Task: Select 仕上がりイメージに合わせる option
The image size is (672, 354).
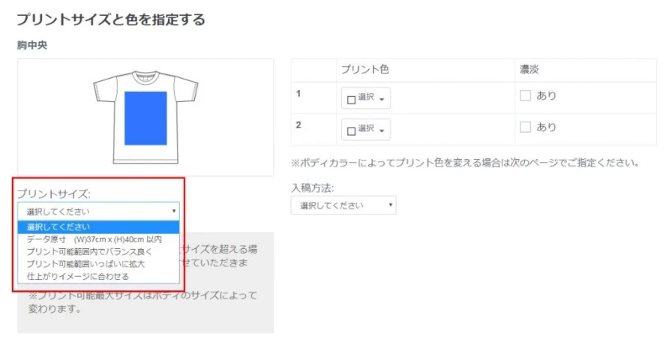Action: pyautogui.click(x=77, y=276)
